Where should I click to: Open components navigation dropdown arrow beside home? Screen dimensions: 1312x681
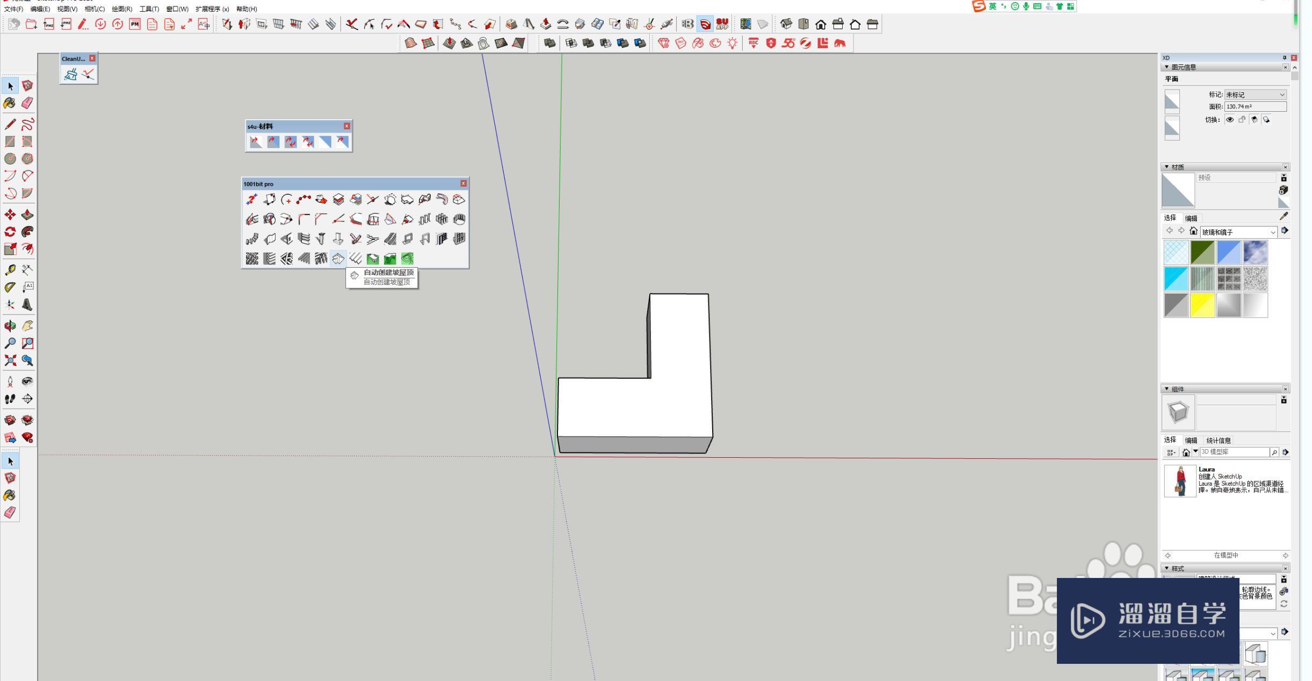[x=1195, y=451]
